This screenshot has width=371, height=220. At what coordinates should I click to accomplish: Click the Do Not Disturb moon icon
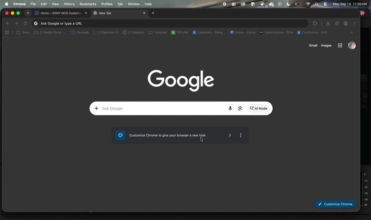coord(288,4)
